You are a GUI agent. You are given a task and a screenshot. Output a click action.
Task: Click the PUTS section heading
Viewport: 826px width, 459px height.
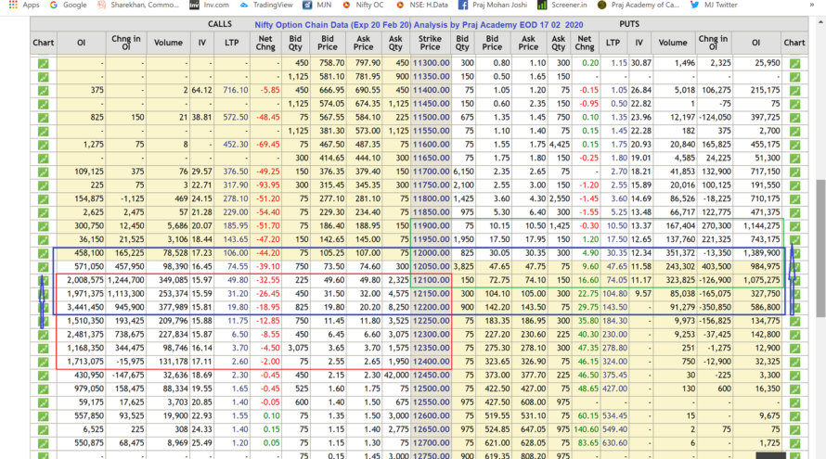pos(629,24)
